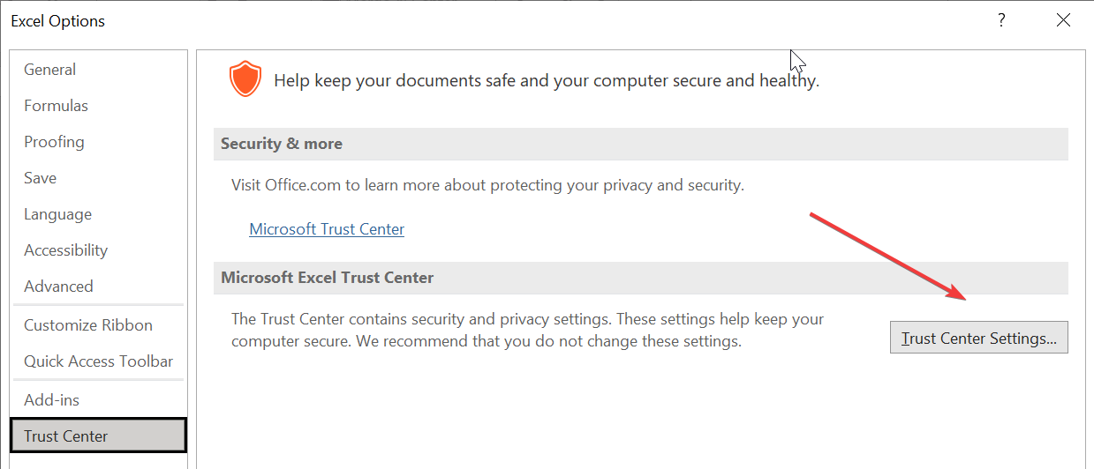Open the Customize Ribbon category
This screenshot has height=469, width=1094.
pos(88,325)
